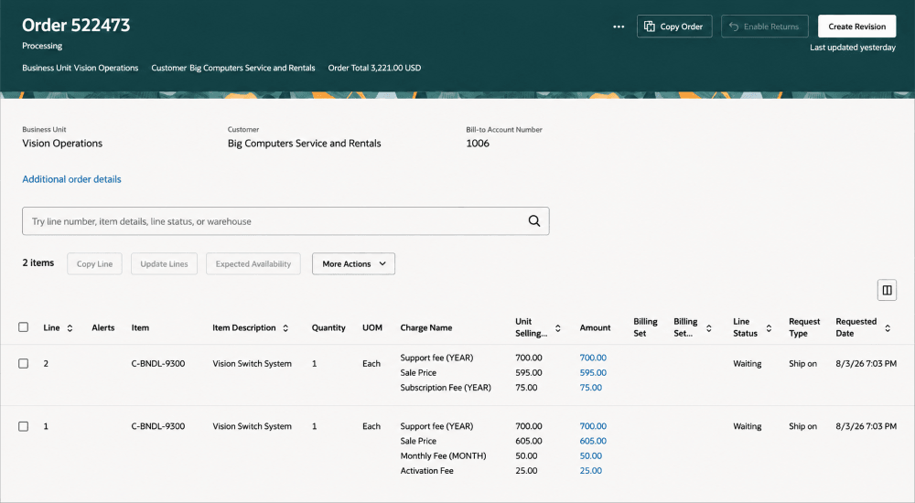Open the column layout toggle icon

887,290
